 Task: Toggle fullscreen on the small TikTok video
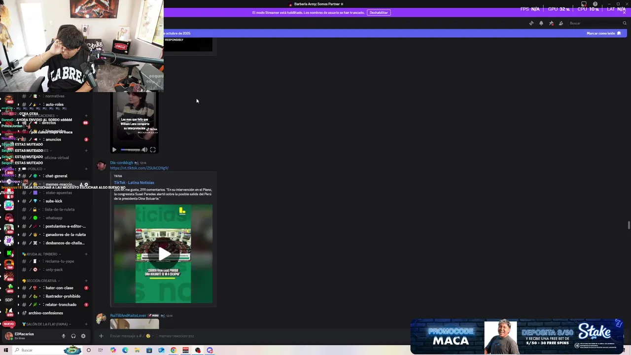click(x=153, y=150)
